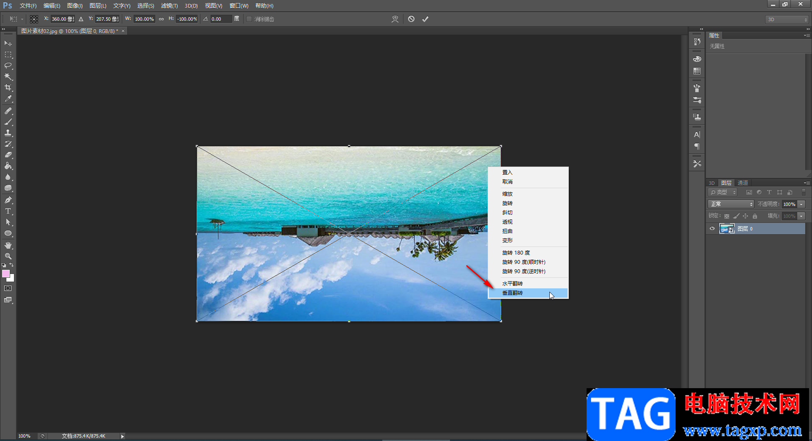Open the 正常 blend mode dropdown
The image size is (812, 441).
point(730,204)
